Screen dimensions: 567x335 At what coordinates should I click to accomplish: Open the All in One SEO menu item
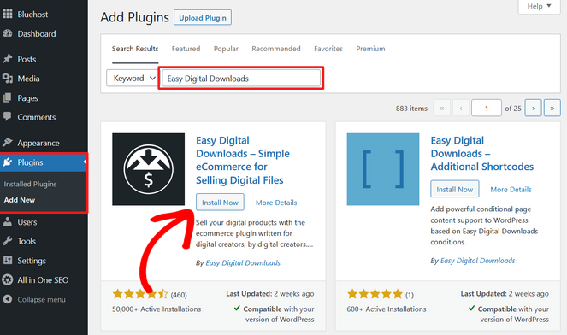(x=44, y=279)
